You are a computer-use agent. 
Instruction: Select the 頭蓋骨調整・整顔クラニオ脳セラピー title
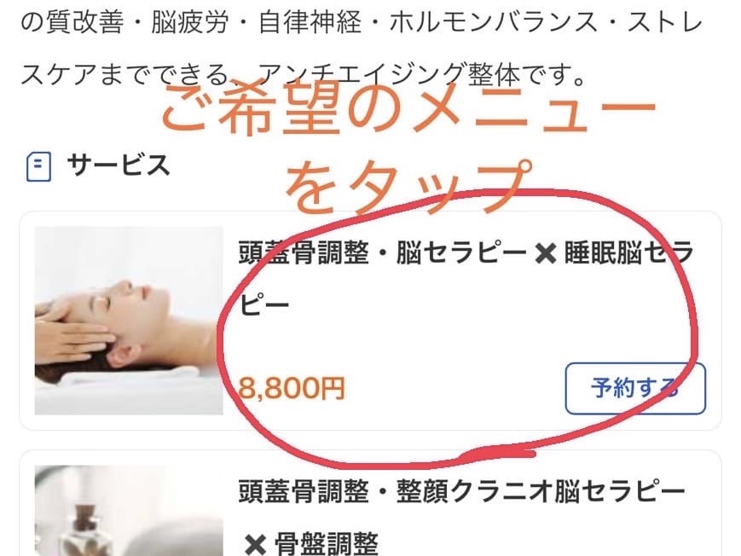coord(461,490)
